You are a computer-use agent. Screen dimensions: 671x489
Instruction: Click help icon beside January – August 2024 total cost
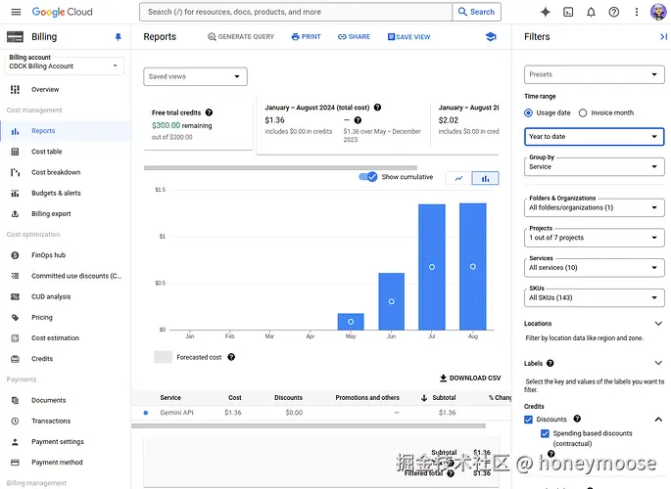(x=377, y=108)
